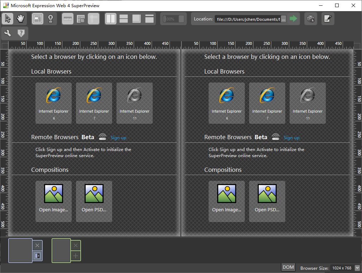Screen dimensions: 362x273
Task: Click Sign up link in left pane
Action: click(x=118, y=138)
